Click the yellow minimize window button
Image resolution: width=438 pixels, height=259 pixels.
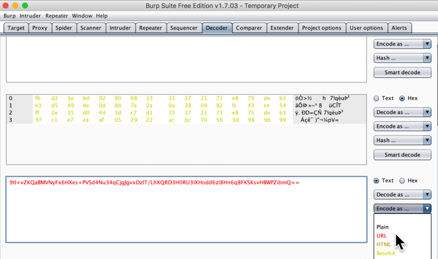[x=15, y=6]
